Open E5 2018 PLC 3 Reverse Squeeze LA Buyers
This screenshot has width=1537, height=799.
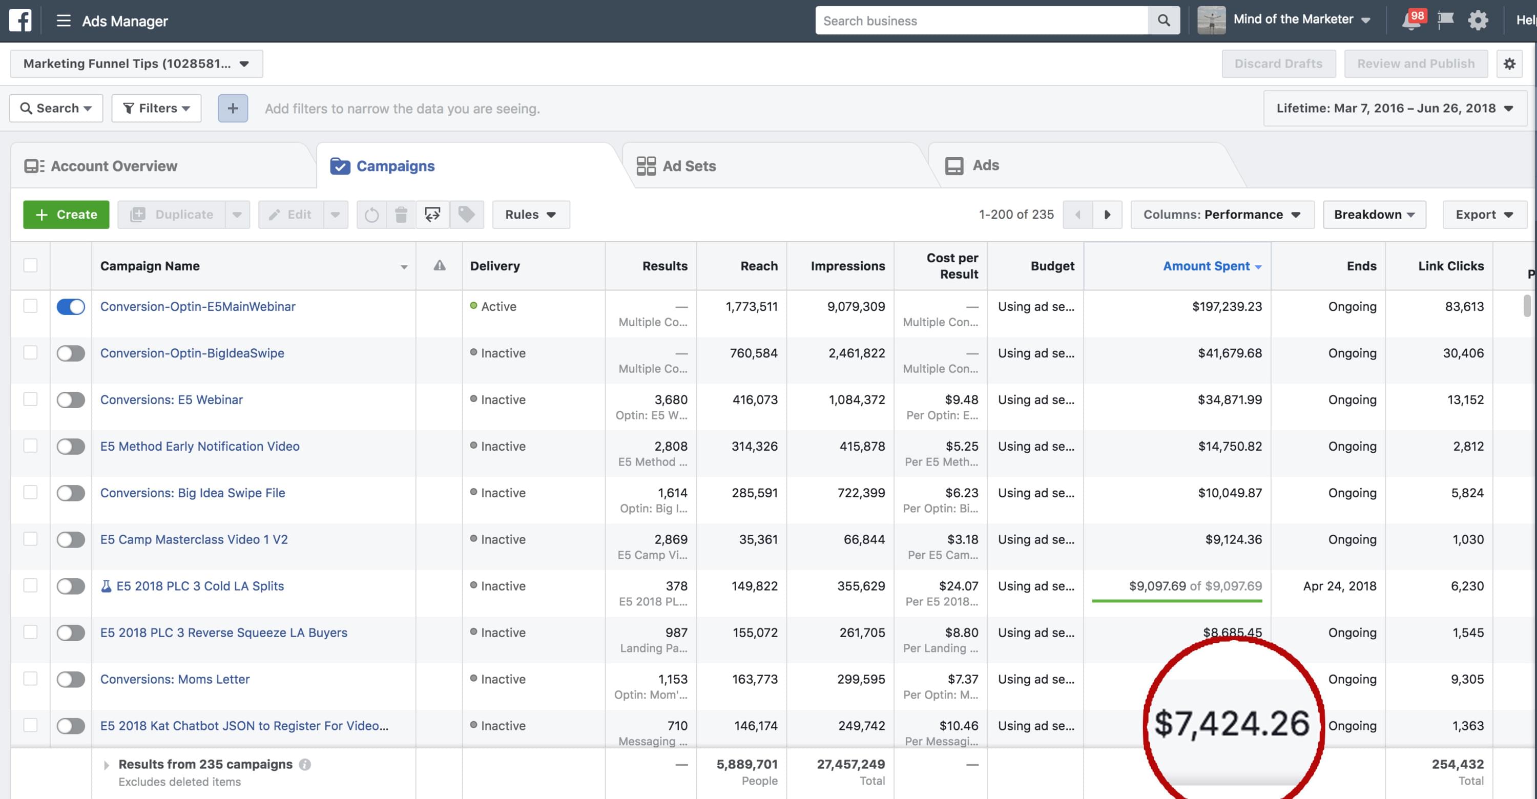224,633
